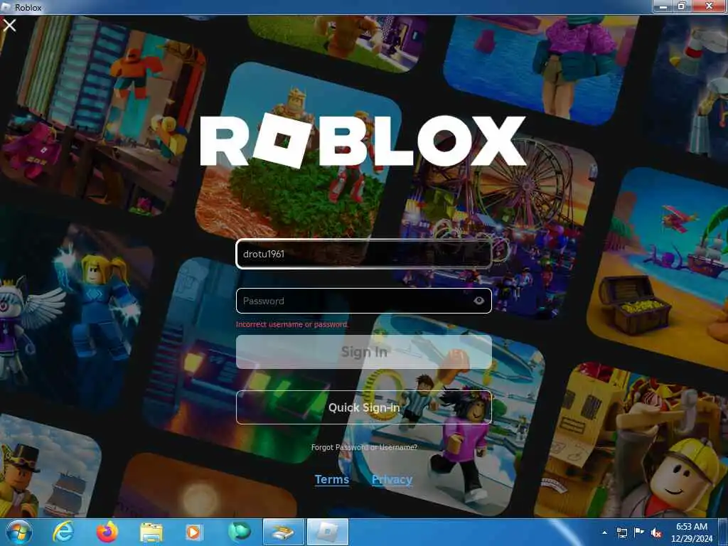
Task: Open the green globe taskbar application
Action: (x=239, y=532)
